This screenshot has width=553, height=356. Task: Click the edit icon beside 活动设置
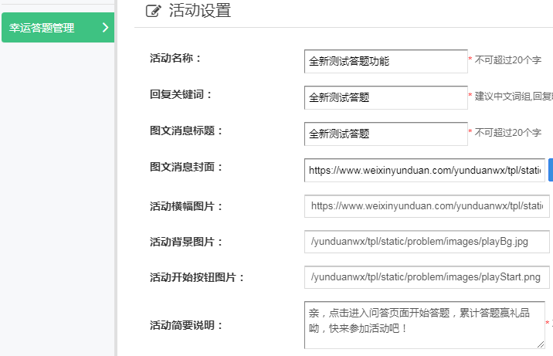(x=154, y=11)
